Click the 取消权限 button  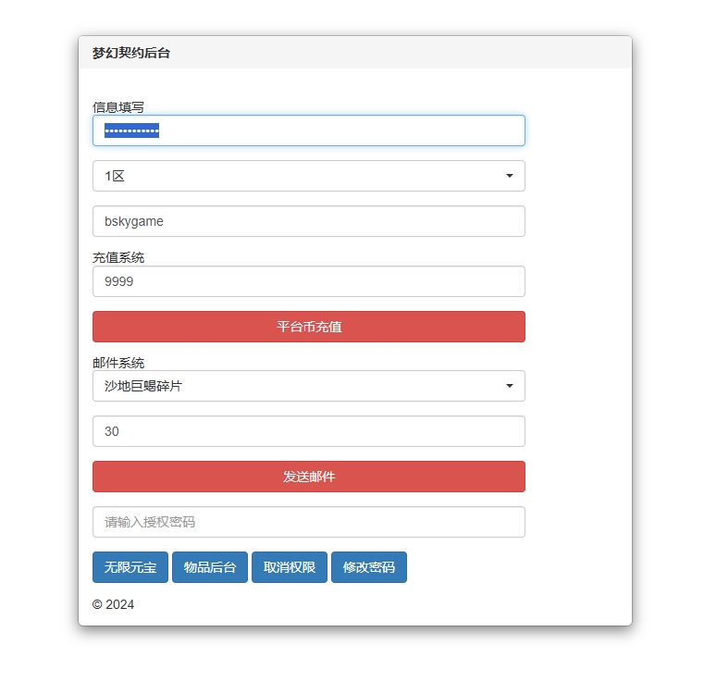click(x=290, y=567)
